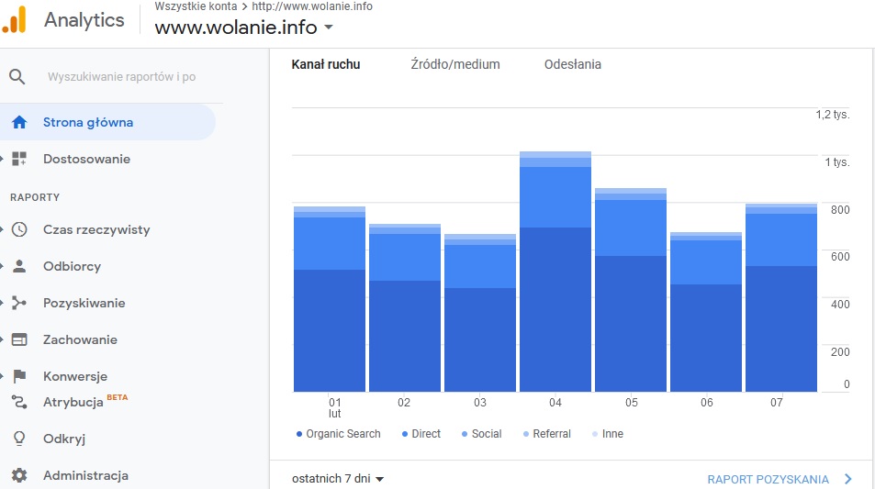Switch to the Źródło/medium tab

(x=454, y=64)
